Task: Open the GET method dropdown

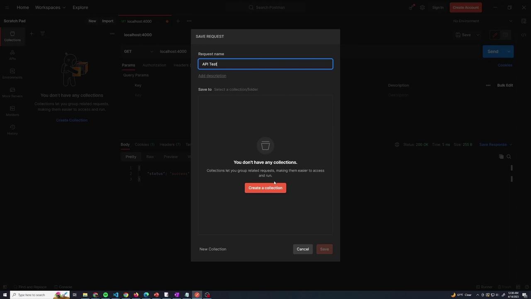Action: (138, 51)
